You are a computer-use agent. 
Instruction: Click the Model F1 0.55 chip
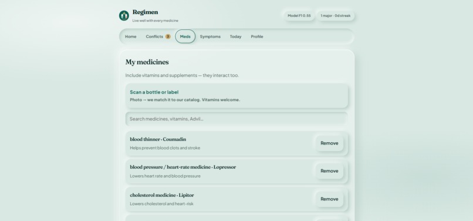coord(299,16)
